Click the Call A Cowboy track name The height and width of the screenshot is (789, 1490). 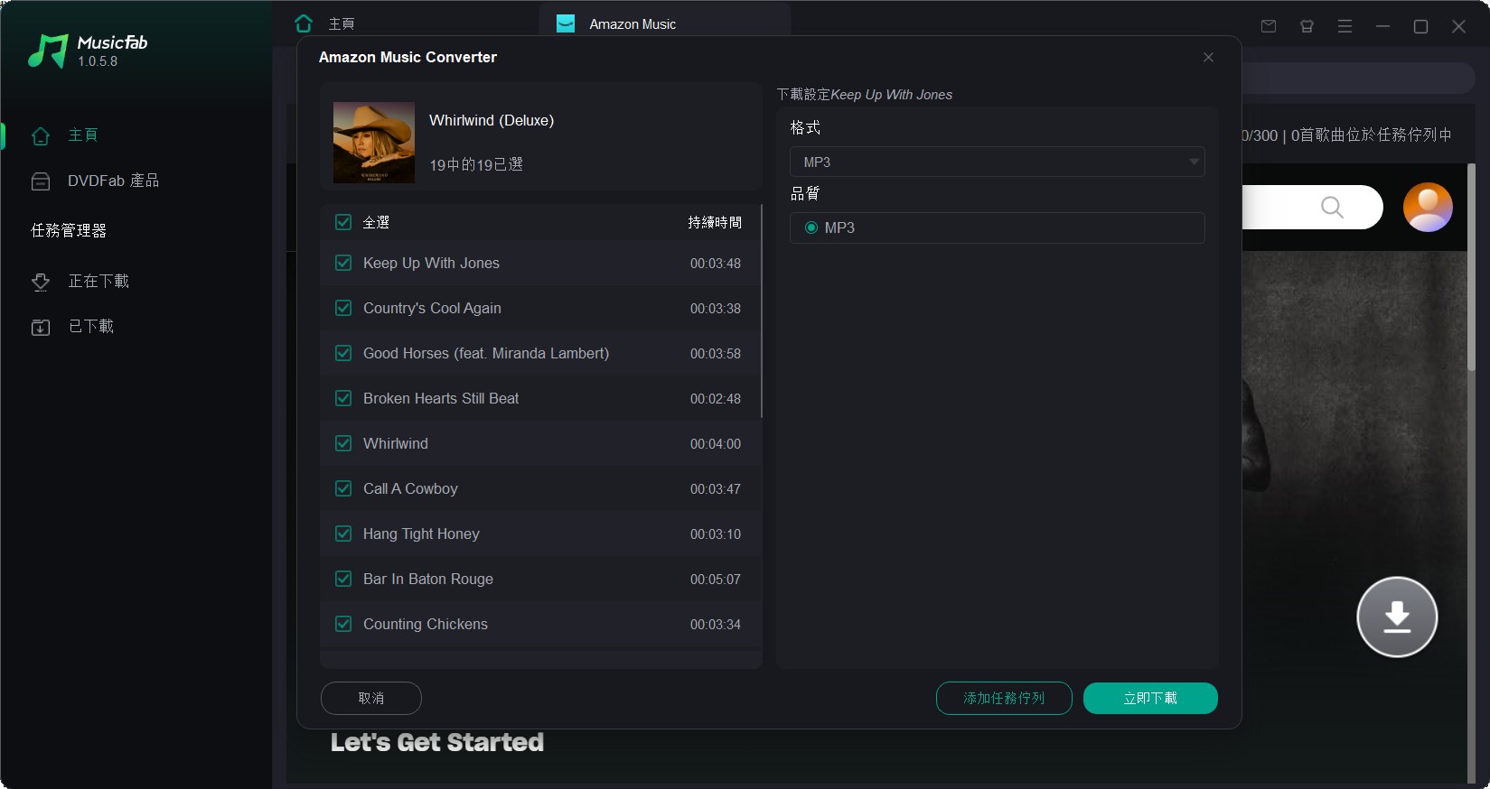click(x=410, y=488)
